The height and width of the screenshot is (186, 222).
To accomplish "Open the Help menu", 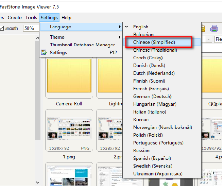I will (66, 17).
